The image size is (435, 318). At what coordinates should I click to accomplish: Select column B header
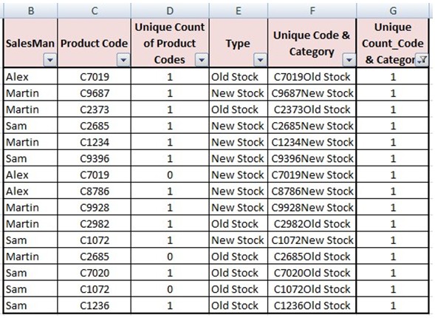pos(30,11)
